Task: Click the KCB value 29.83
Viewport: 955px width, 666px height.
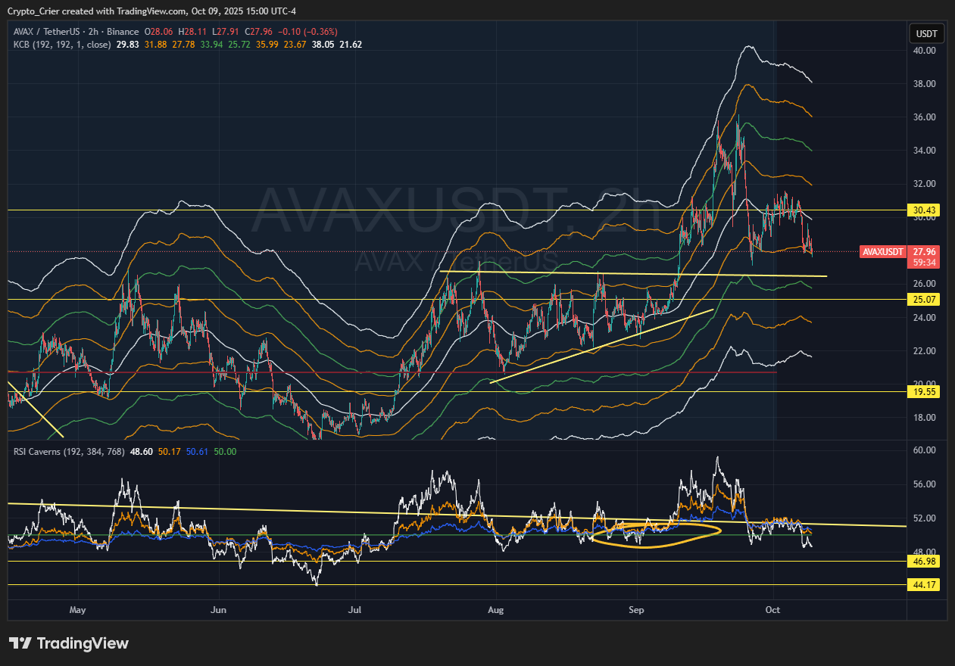Action: pyautogui.click(x=126, y=45)
